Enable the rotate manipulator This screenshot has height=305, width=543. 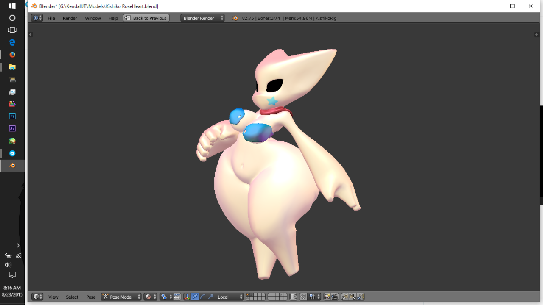tap(203, 297)
